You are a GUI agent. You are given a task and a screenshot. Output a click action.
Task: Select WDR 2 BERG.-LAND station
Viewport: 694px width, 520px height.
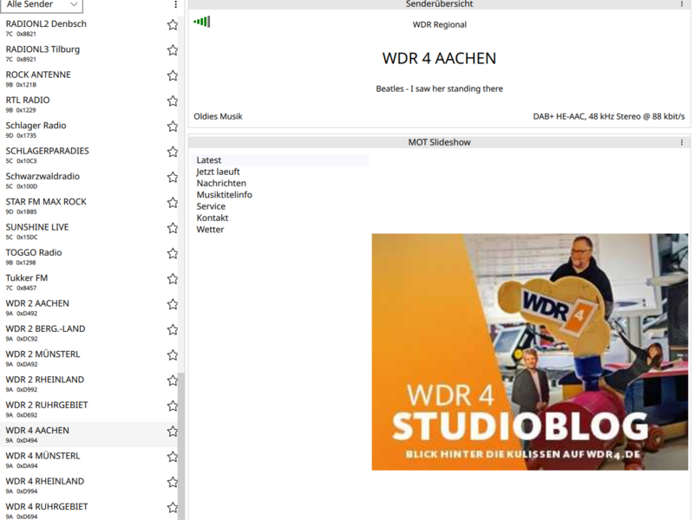pyautogui.click(x=88, y=333)
